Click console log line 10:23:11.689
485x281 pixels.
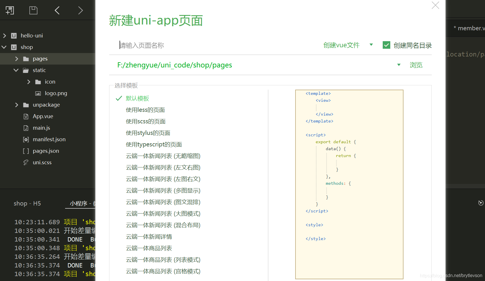pyautogui.click(x=55, y=222)
